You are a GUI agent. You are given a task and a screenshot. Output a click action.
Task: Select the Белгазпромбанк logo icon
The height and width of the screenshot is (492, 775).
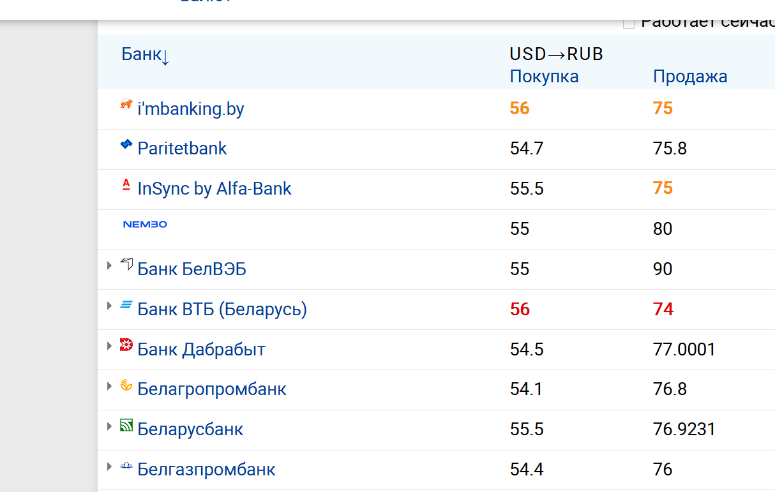click(126, 466)
